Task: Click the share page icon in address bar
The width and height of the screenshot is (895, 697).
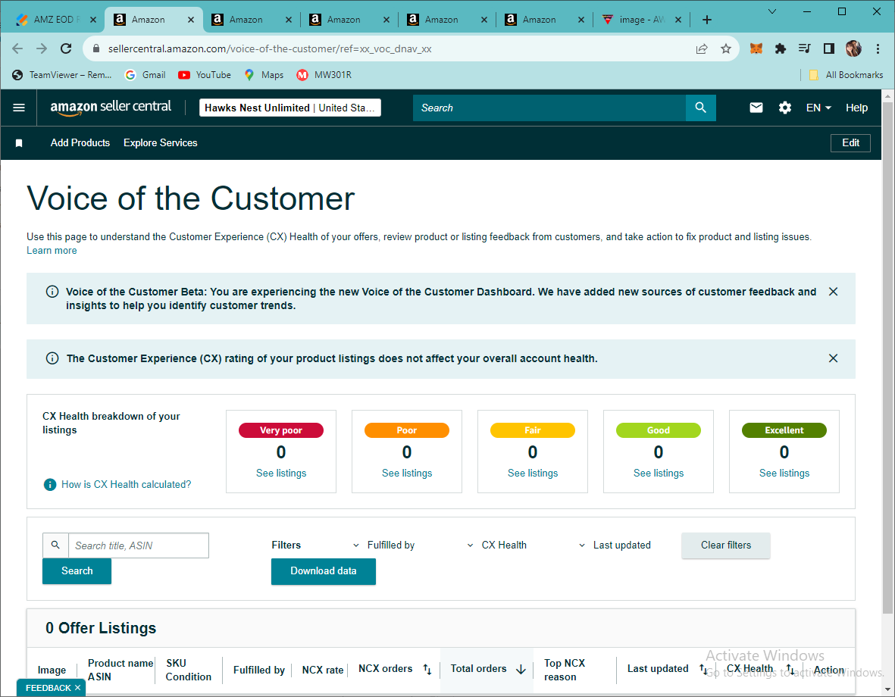Action: click(702, 48)
